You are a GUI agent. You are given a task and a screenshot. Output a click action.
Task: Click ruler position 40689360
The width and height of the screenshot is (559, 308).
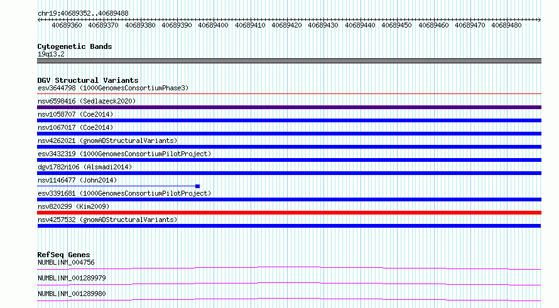[x=67, y=25]
